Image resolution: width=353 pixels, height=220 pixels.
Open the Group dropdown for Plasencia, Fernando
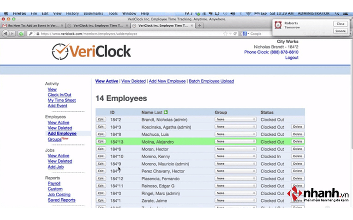(235, 179)
